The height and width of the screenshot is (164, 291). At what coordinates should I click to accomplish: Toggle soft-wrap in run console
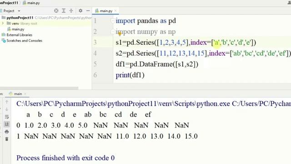click(7, 117)
